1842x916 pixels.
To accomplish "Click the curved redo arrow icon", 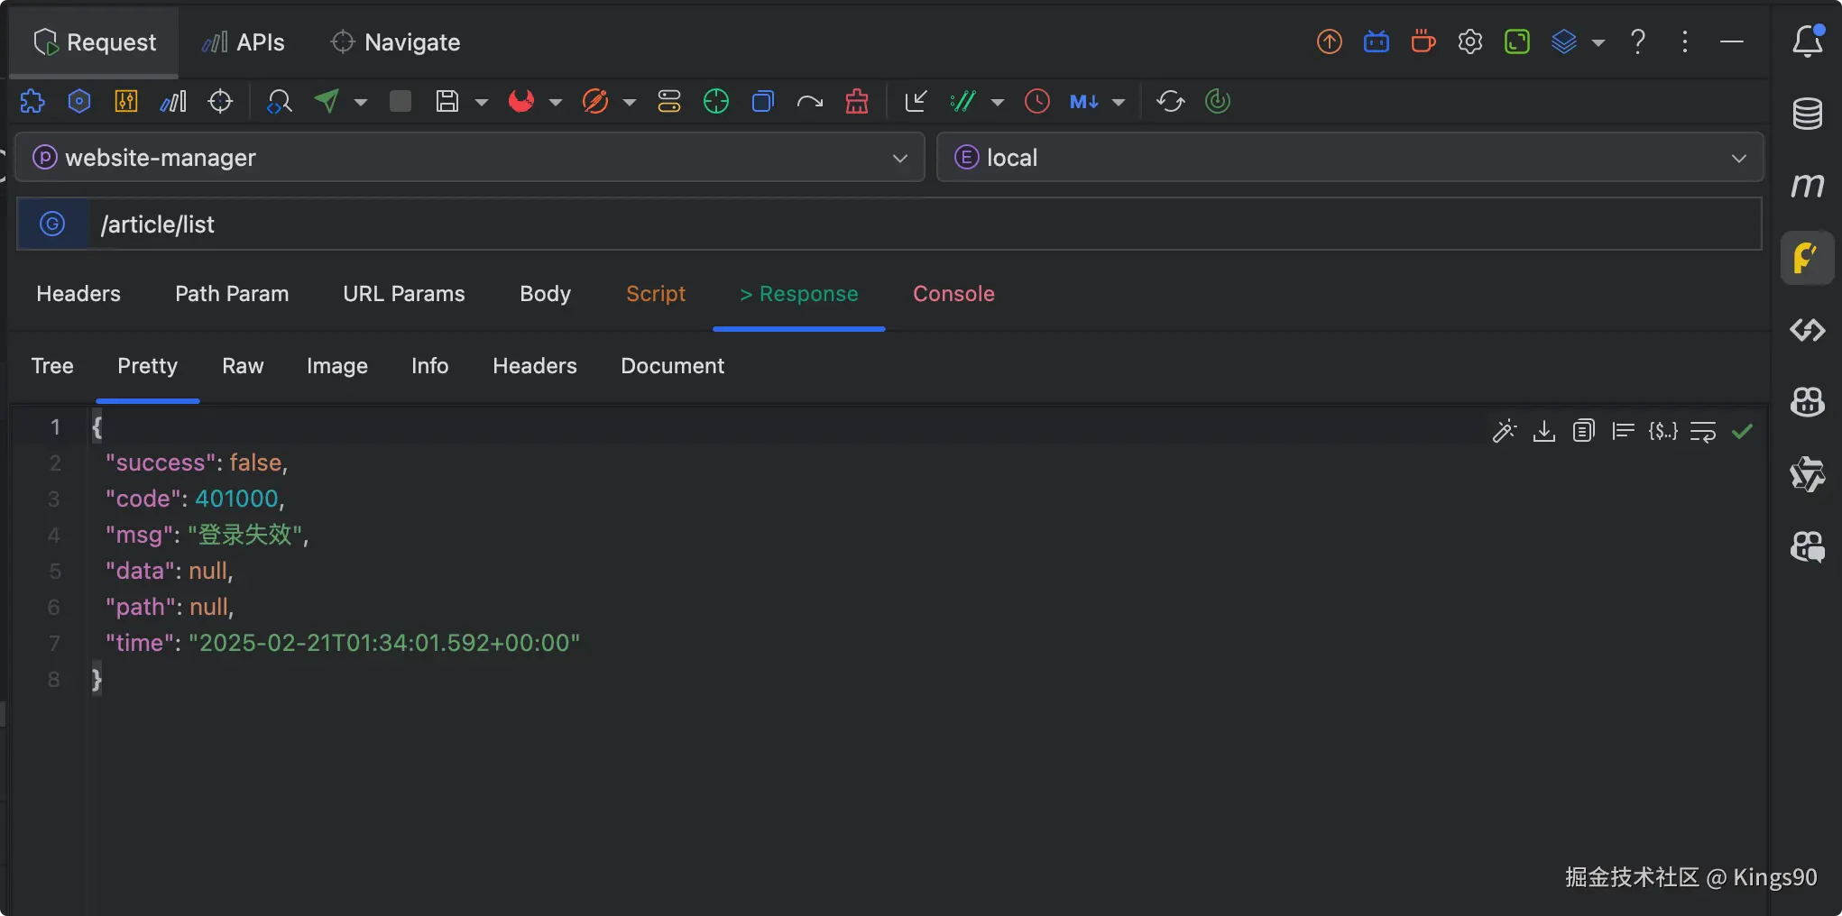I will [810, 101].
